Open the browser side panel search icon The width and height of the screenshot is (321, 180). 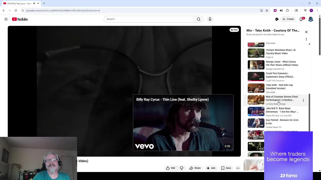click(x=296, y=10)
